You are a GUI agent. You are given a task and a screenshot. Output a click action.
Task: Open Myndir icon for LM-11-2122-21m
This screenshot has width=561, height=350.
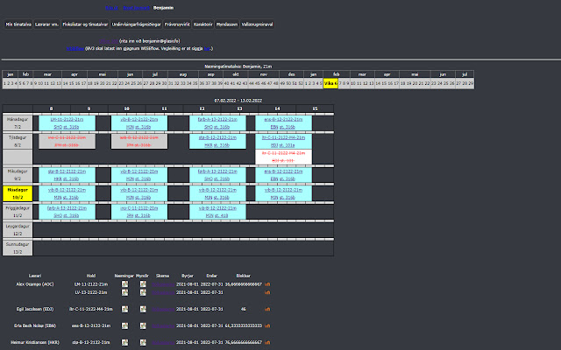144,284
